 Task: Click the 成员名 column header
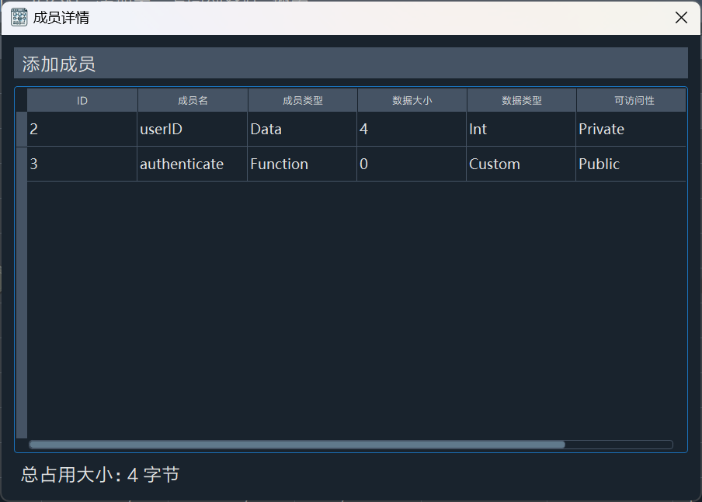193,100
